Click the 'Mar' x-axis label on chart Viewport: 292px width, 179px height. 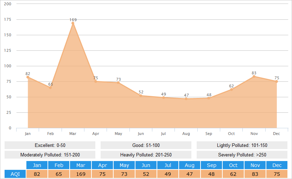click(x=73, y=134)
